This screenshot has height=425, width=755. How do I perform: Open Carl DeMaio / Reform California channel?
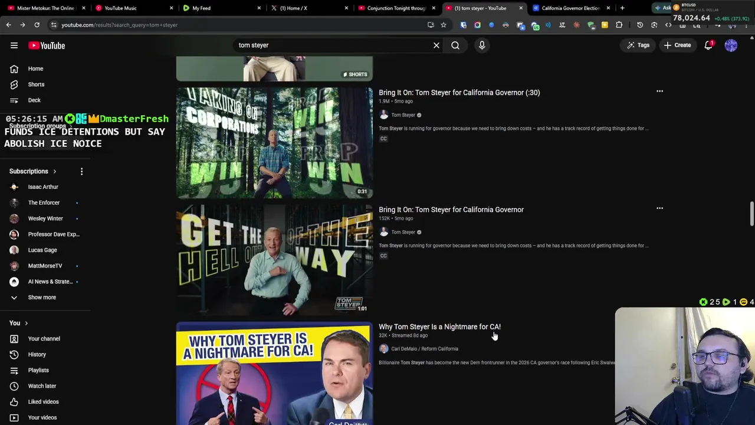coord(425,349)
